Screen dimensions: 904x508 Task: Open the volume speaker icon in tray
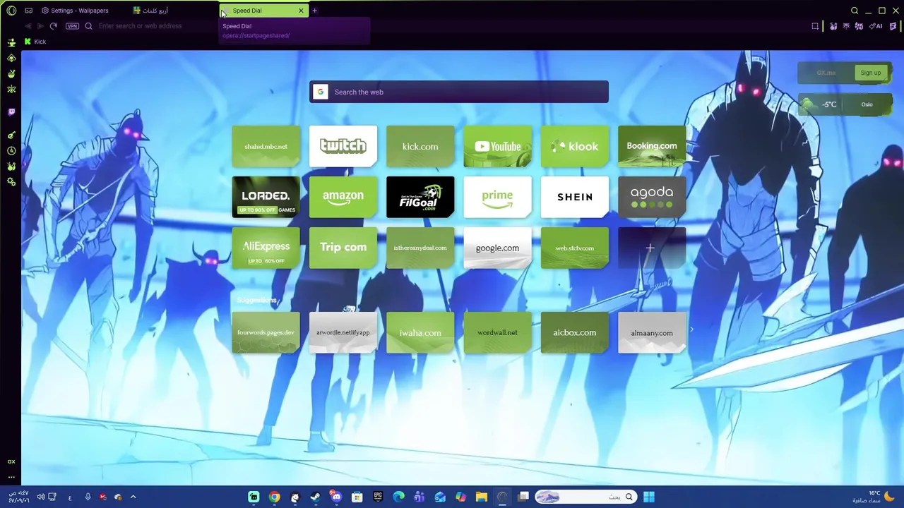click(x=40, y=497)
